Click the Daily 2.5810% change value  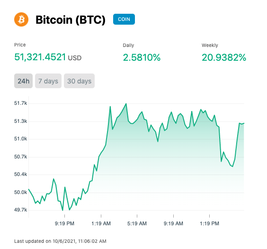click(x=142, y=57)
